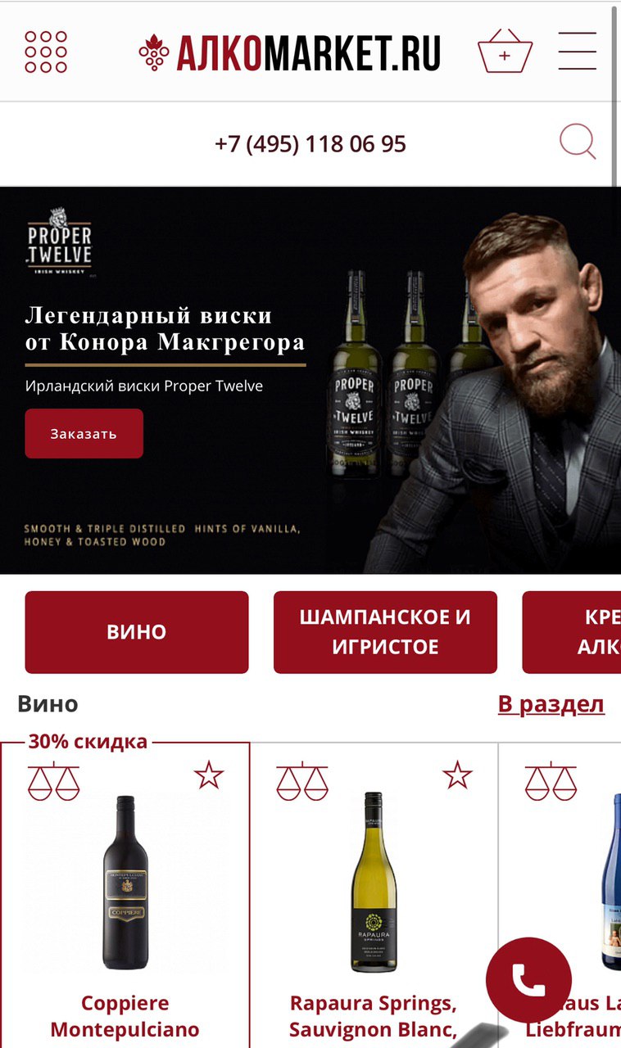This screenshot has height=1048, width=621.
Task: Open the В раздел link
Action: click(x=551, y=704)
